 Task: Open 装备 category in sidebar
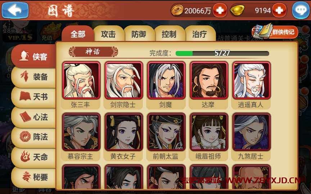click(34, 77)
